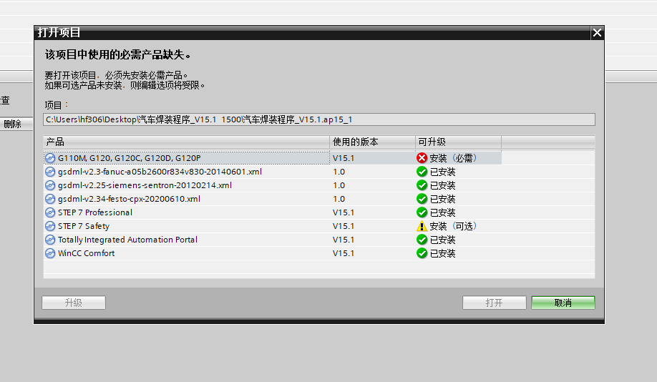Image resolution: width=657 pixels, height=382 pixels.
Task: Select the STEP 7 Safety row
Action: pyautogui.click(x=84, y=226)
